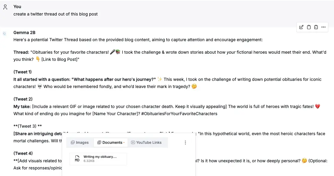The height and width of the screenshot is (176, 334).
Task: Click the Gemma 2B model avatar icon
Action: click(4, 33)
